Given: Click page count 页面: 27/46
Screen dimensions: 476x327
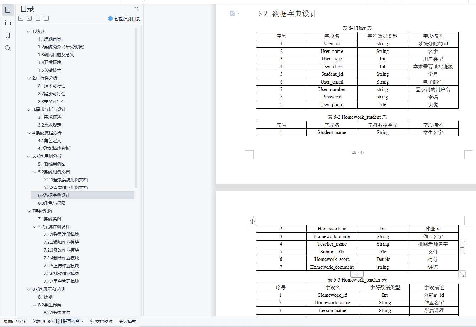Looking at the screenshot, I should point(15,321).
